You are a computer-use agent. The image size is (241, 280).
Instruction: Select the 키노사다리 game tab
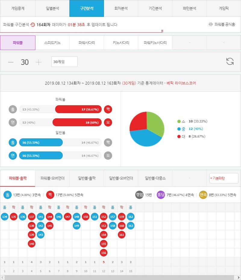click(x=121, y=43)
